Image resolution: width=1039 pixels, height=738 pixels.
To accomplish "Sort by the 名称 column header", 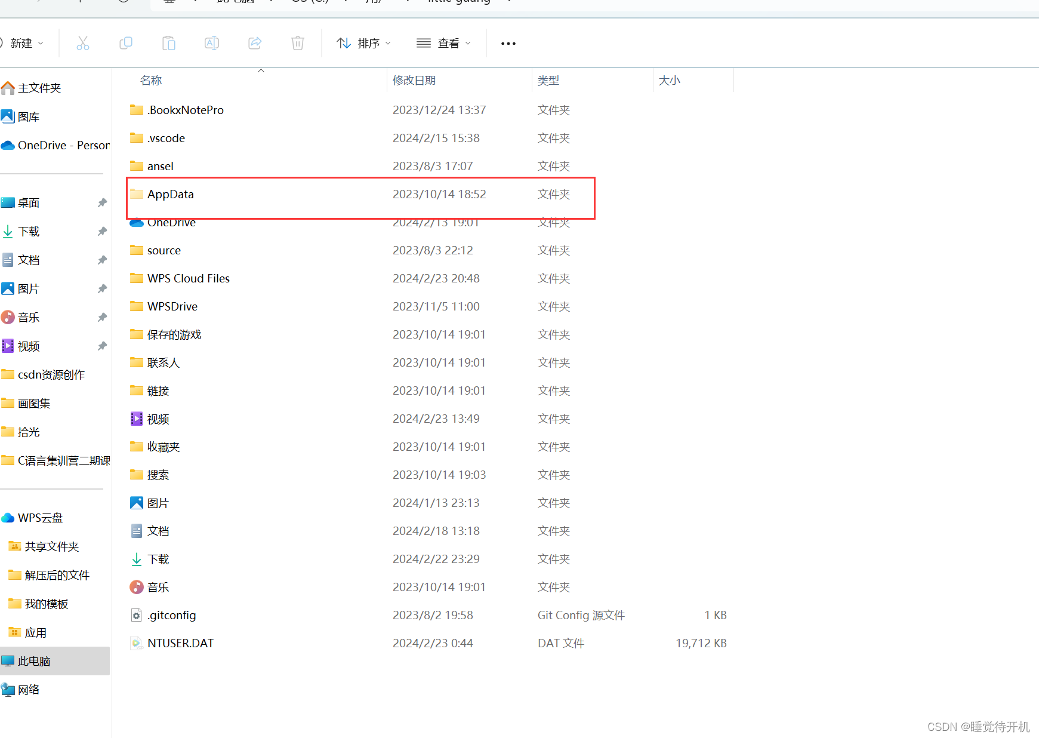I will (151, 81).
